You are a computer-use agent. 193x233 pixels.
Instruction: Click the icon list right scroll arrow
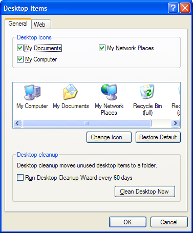(175, 123)
